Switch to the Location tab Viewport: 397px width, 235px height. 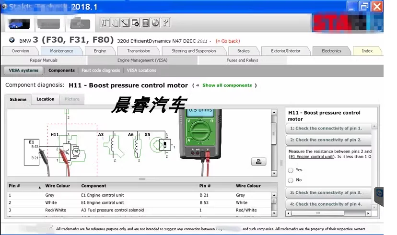pyautogui.click(x=46, y=99)
